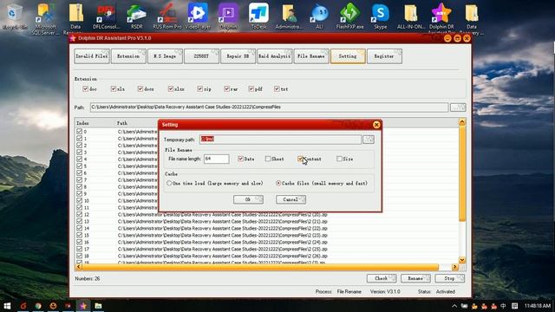Click the horizontal scroll right arrow
This screenshot has width=555, height=312.
point(454,267)
